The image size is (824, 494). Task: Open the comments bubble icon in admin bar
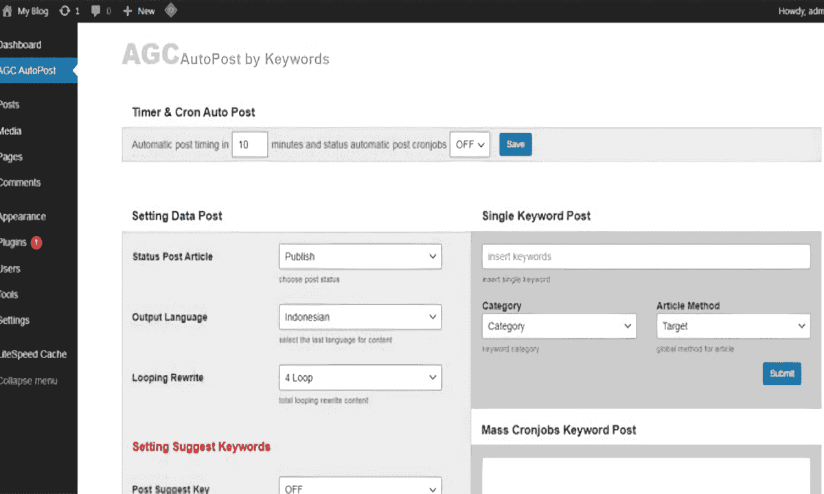click(x=96, y=11)
